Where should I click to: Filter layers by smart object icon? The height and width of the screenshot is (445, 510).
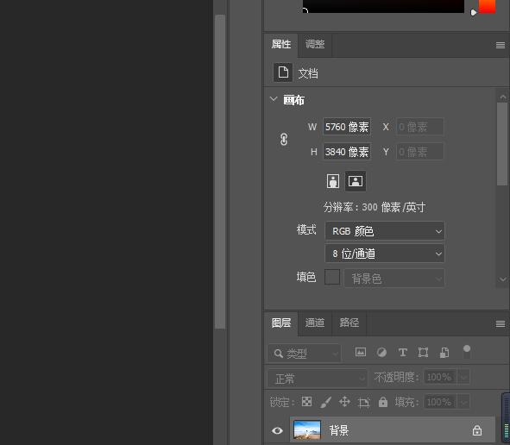(x=444, y=353)
